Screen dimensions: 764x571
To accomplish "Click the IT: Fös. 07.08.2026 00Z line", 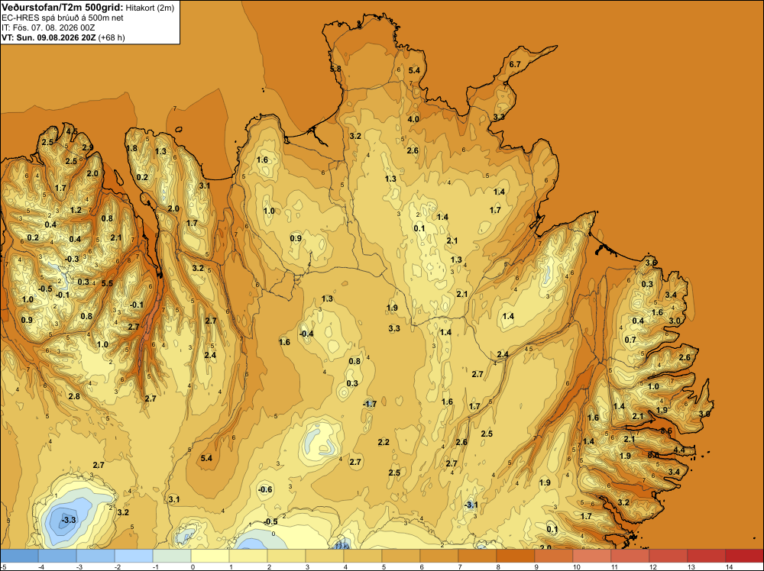I will (48, 27).
